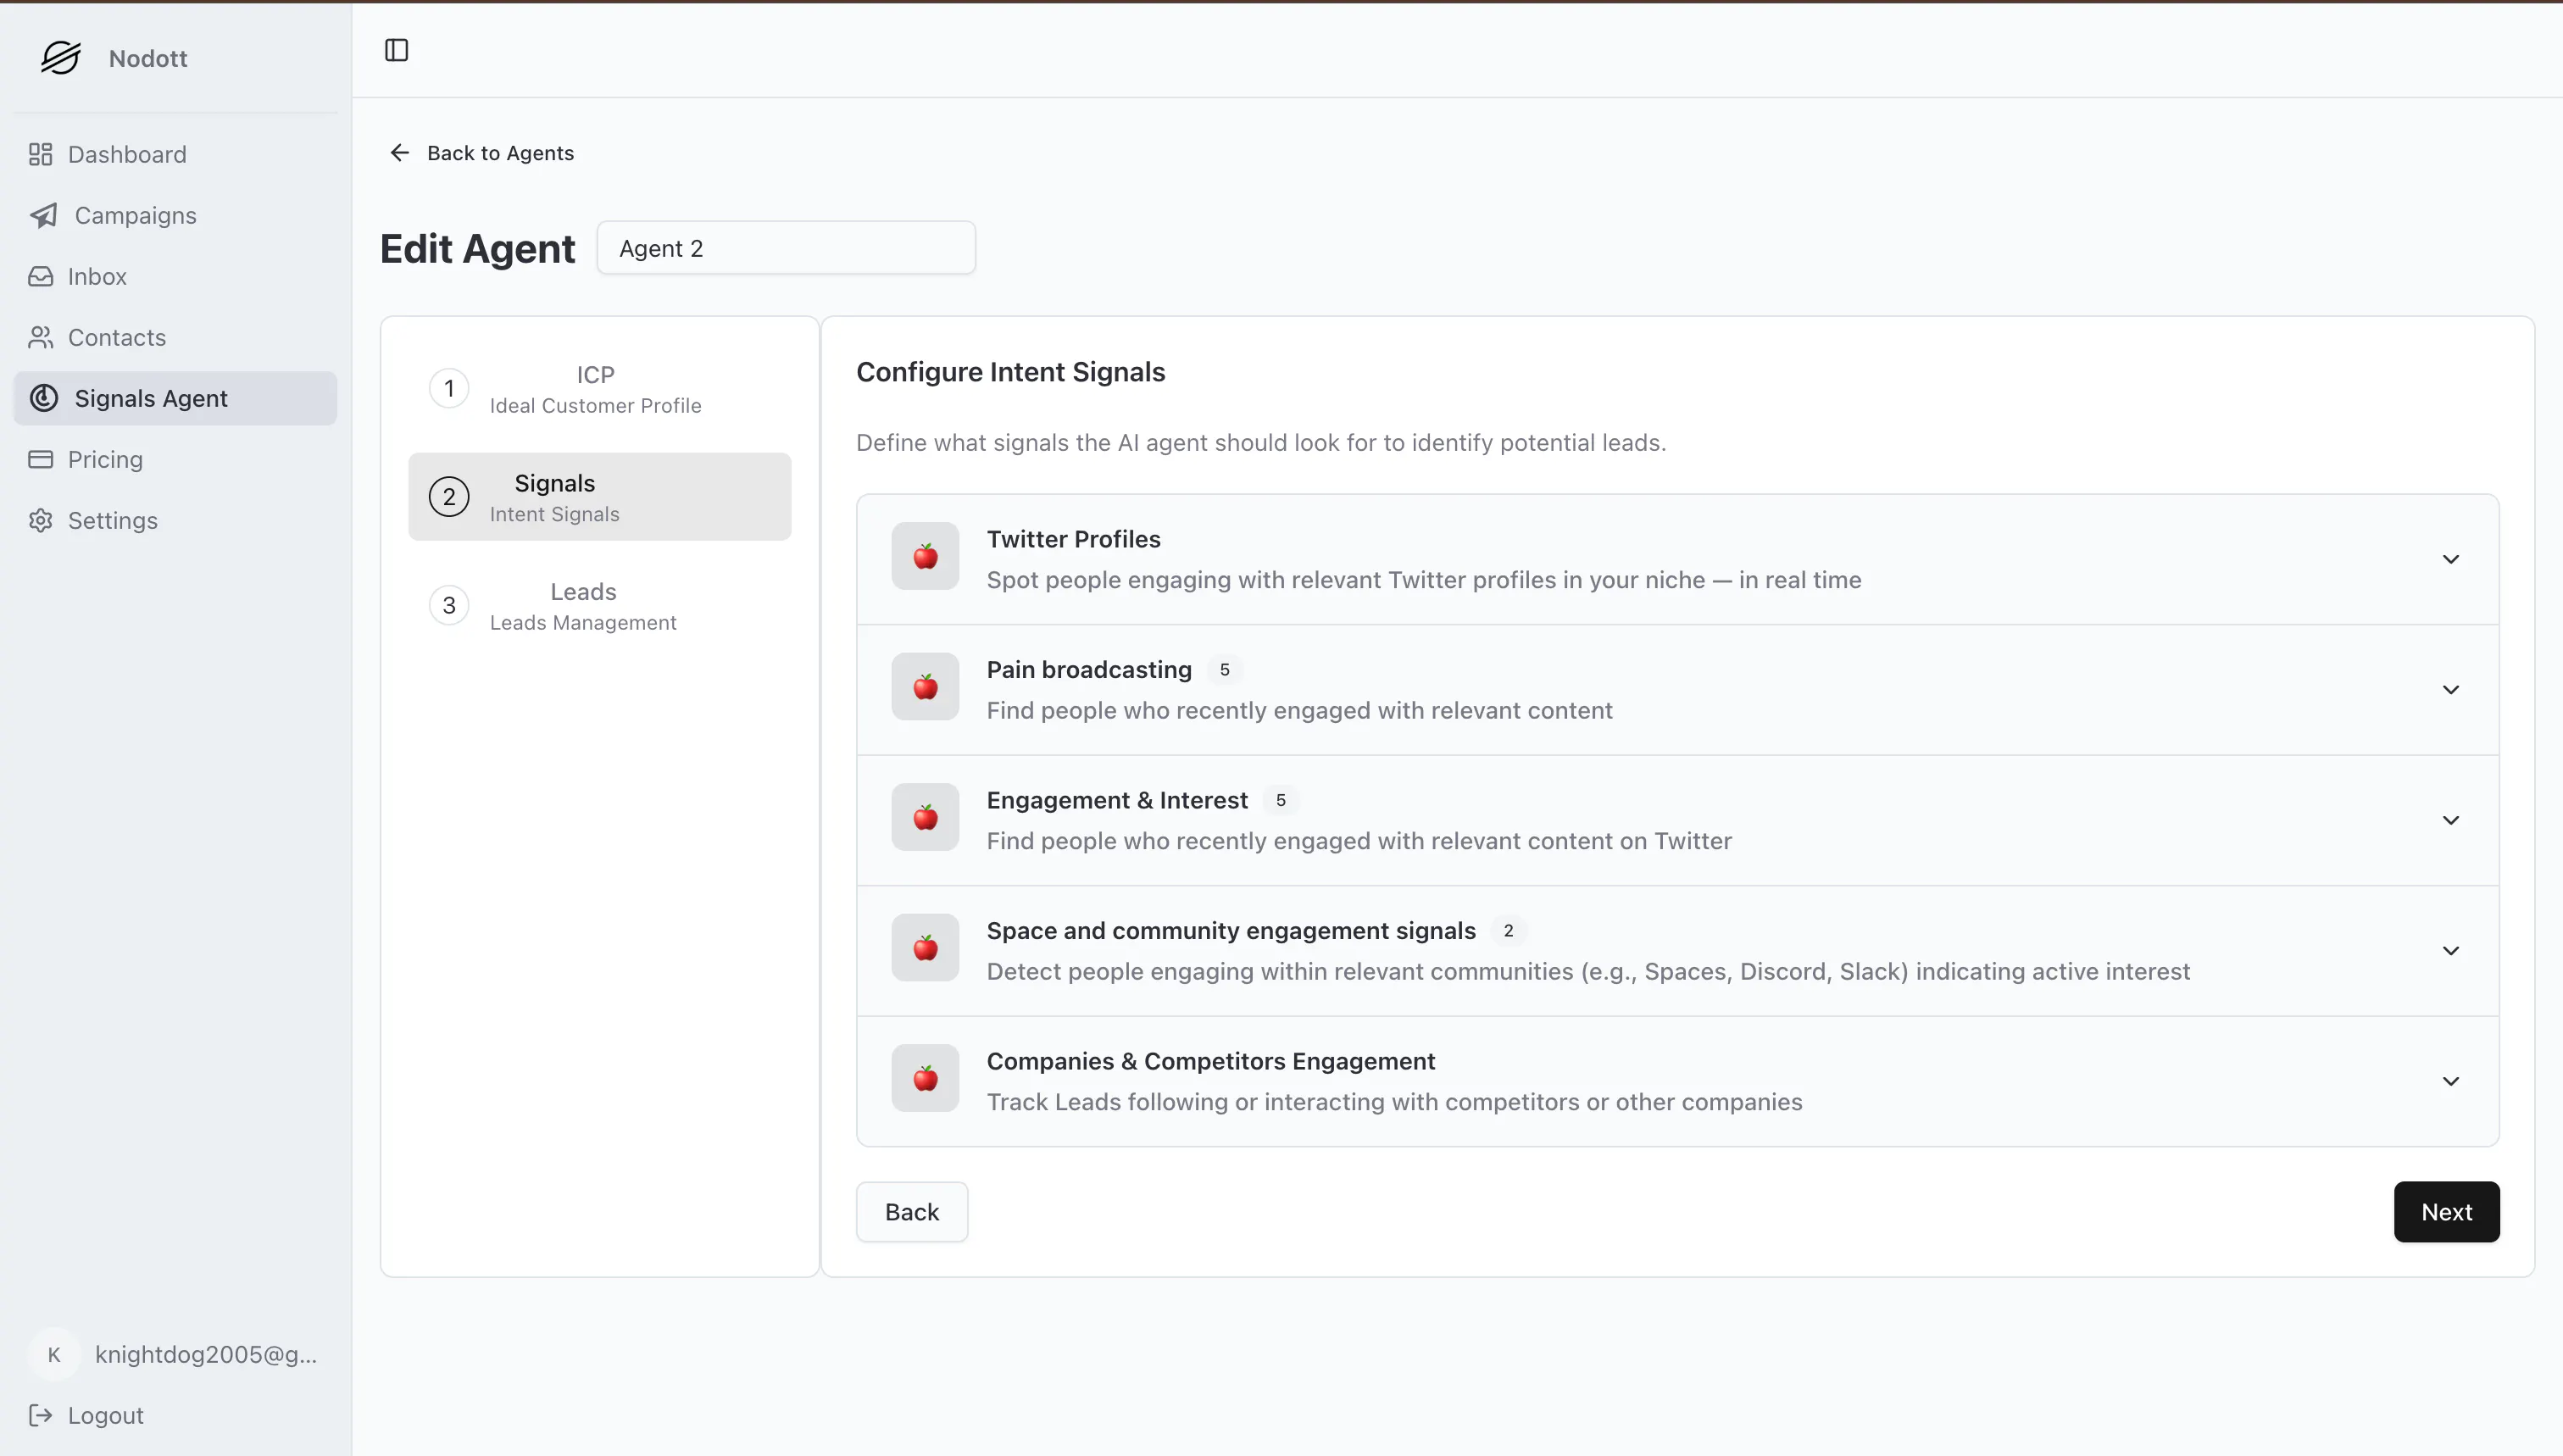This screenshot has width=2563, height=1456.
Task: Switch to ICP Ideal Customer Profile step
Action: (x=599, y=388)
